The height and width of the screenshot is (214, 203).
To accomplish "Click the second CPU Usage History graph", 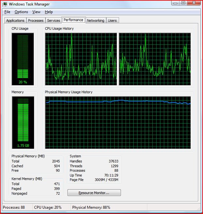I will point(155,59).
